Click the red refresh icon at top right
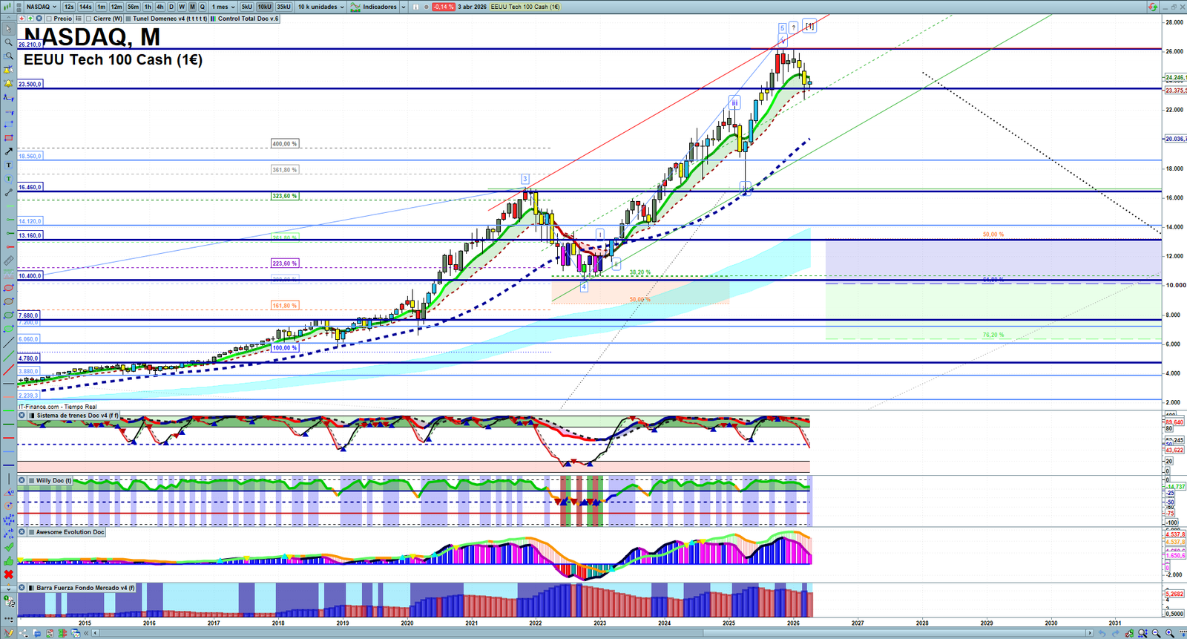The height and width of the screenshot is (639, 1187). pos(1152,7)
